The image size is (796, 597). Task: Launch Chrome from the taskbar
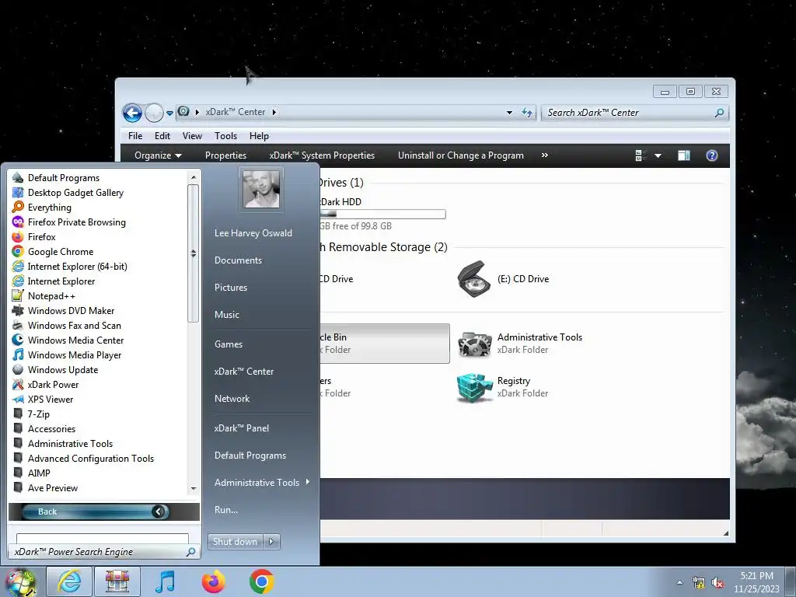[261, 581]
